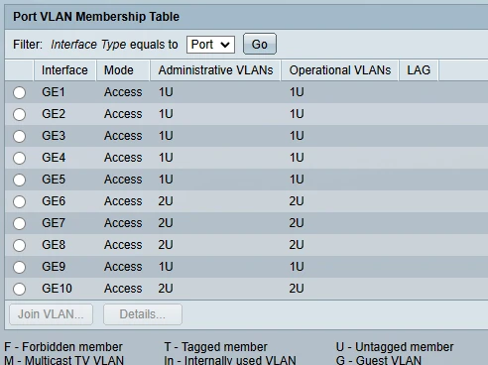This screenshot has width=488, height=365.
Task: Click GE1 Operational VLANs value 1U
Action: (297, 92)
